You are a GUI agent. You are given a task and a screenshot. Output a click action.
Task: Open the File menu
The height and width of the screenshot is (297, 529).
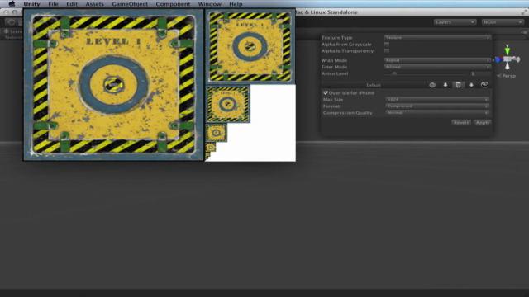point(53,4)
